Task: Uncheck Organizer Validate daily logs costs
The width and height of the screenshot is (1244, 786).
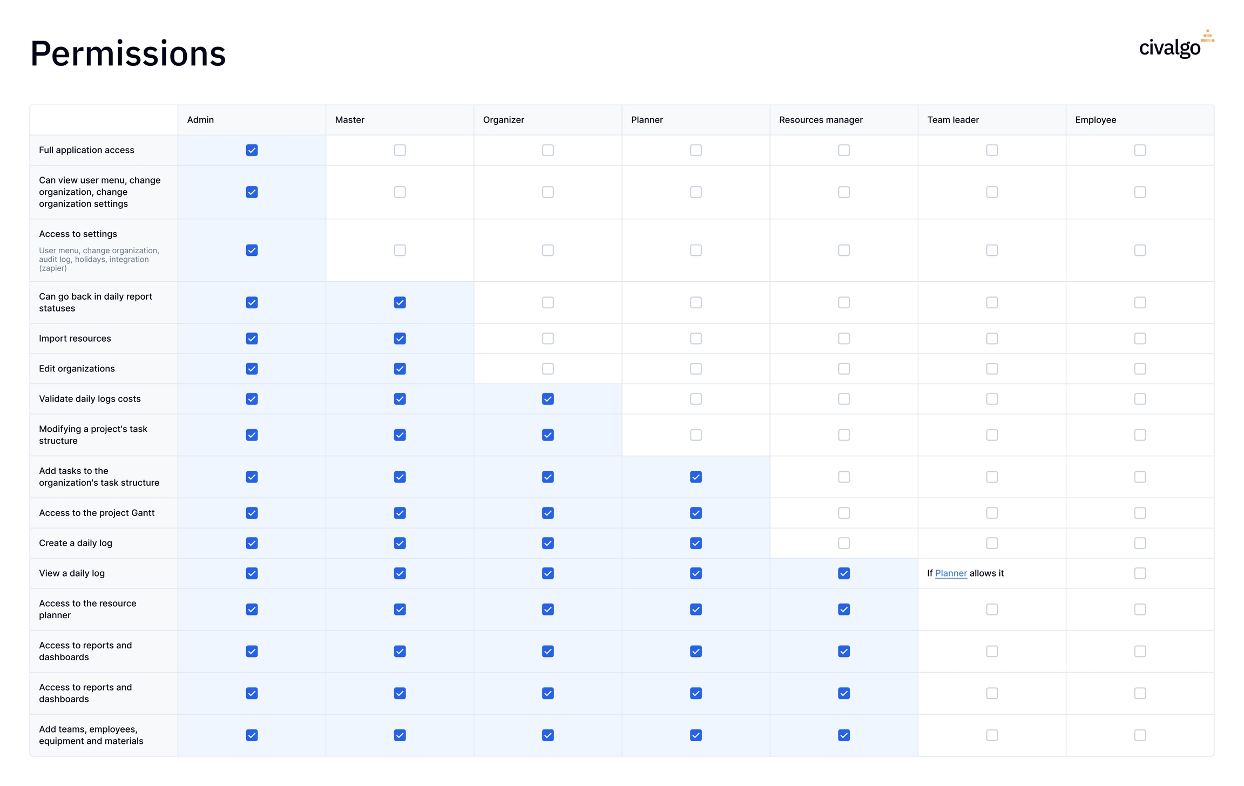Action: (x=547, y=399)
